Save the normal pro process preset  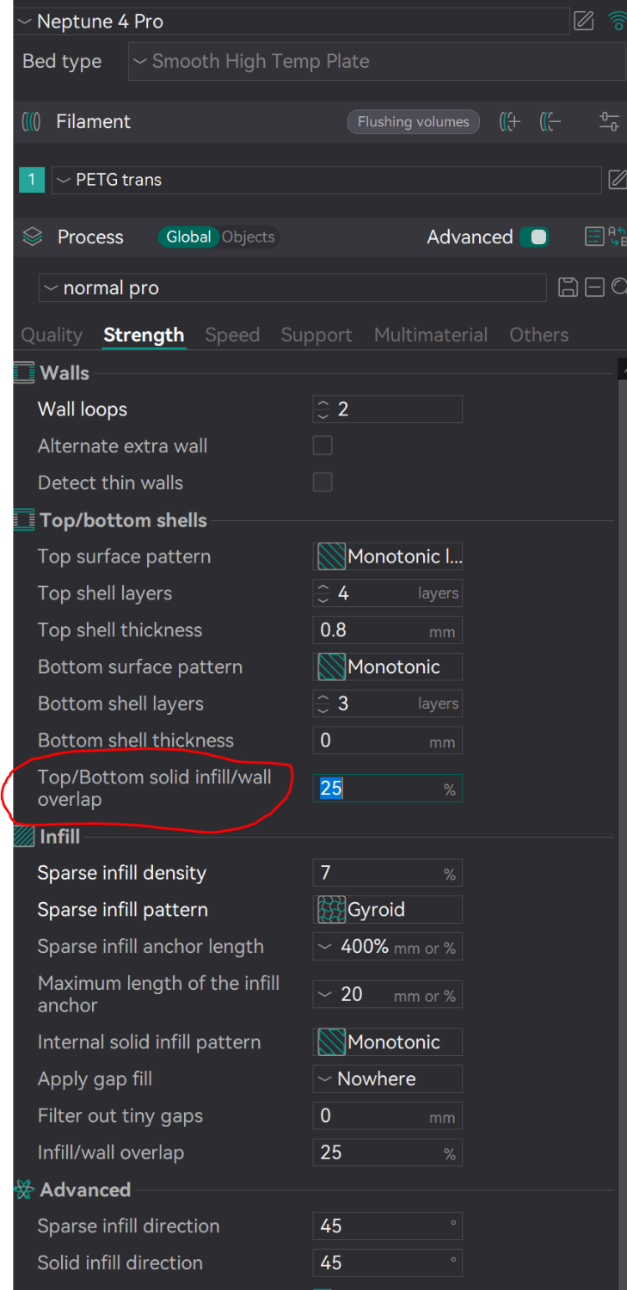[x=568, y=287]
